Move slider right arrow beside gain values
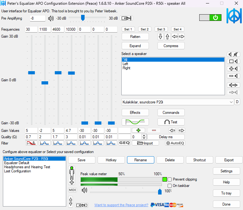The width and height of the screenshot is (243, 210). (x=182, y=130)
